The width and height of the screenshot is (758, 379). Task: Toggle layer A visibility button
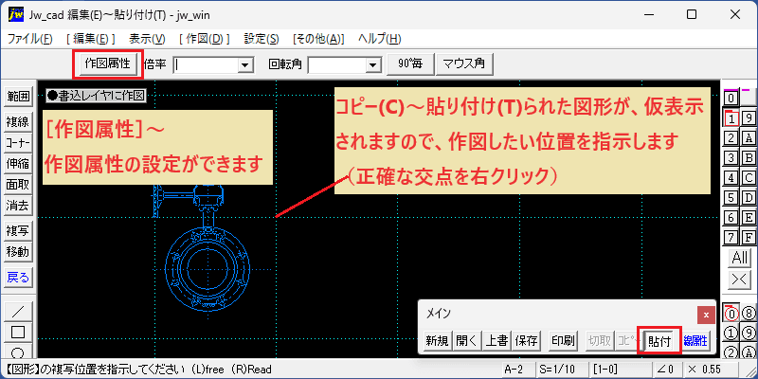click(x=749, y=138)
